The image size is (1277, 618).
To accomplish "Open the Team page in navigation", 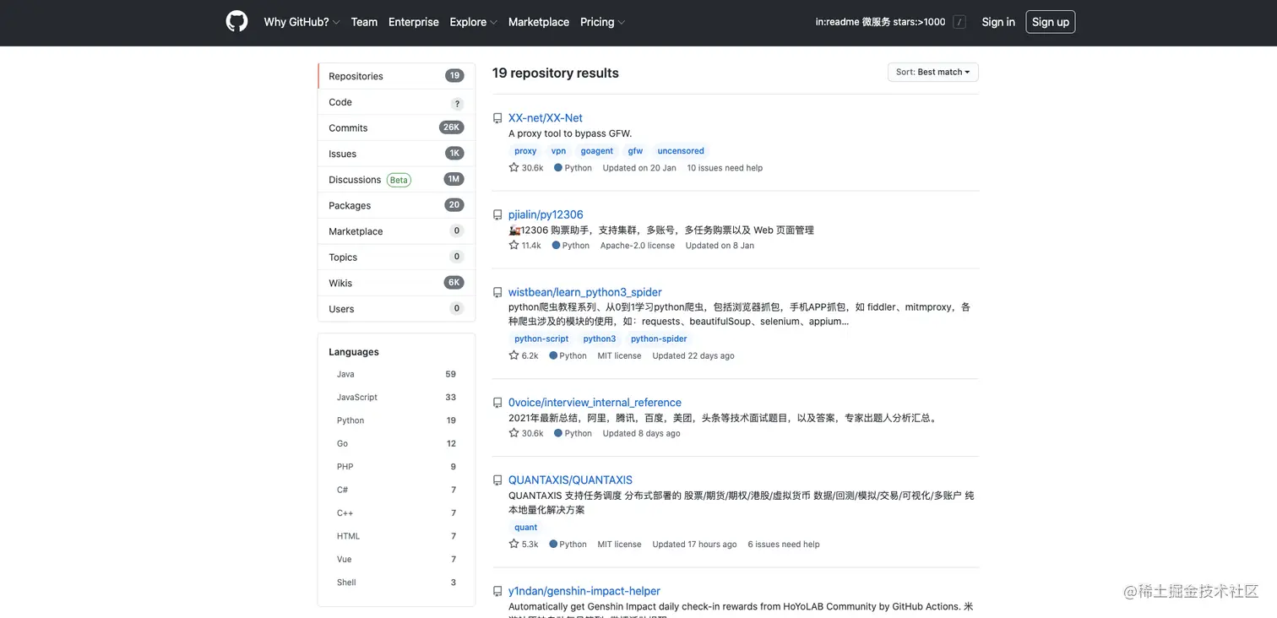I will coord(364,22).
